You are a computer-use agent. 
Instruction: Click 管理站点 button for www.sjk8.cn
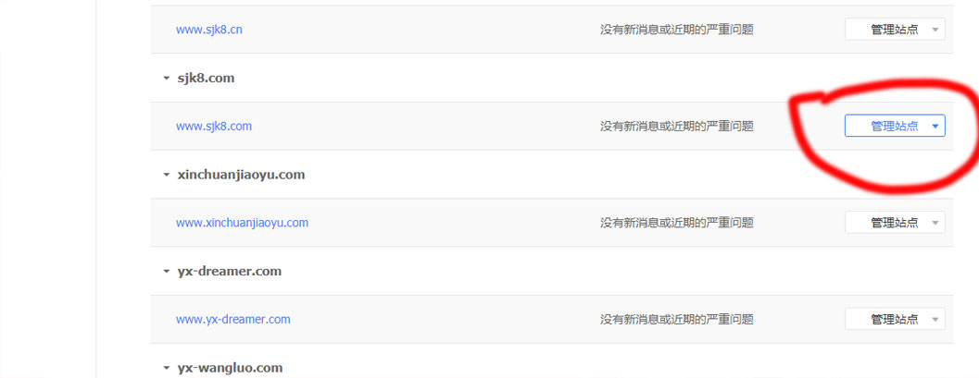894,30
